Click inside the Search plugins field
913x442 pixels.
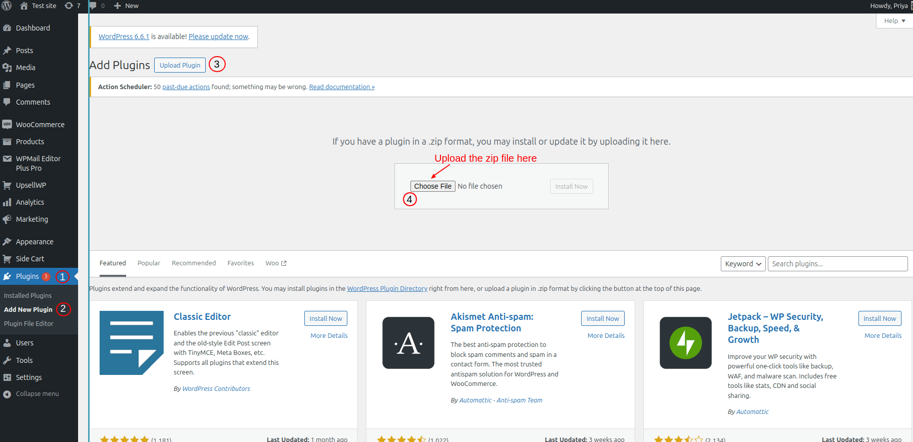coord(837,264)
